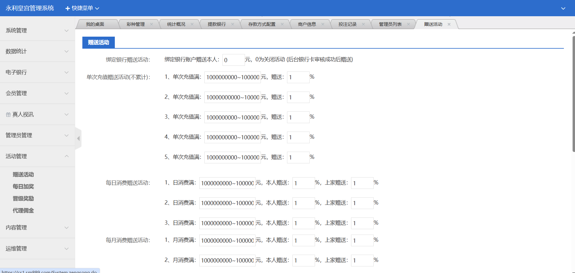Close the 彩种管理 tab

pyautogui.click(x=151, y=24)
